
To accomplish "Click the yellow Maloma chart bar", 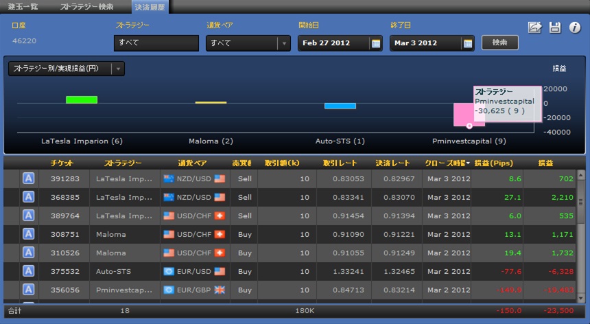I will point(211,102).
